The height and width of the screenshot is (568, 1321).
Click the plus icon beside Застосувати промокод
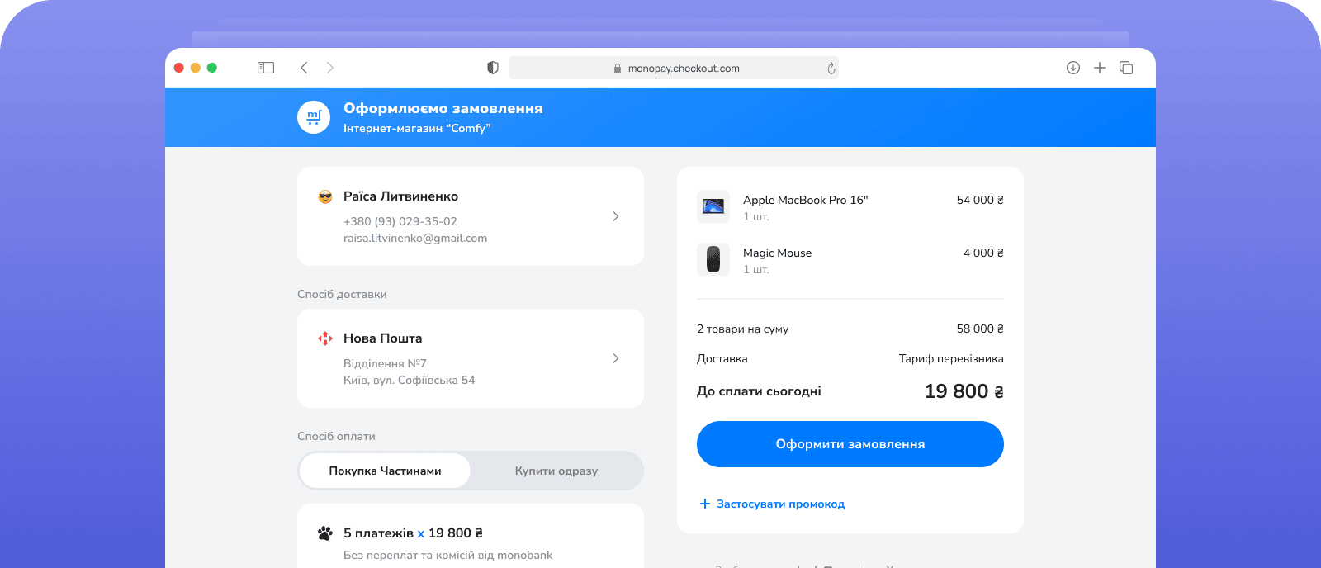pyautogui.click(x=705, y=504)
